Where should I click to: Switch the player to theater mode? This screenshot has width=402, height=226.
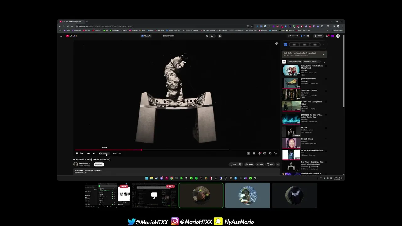coord(265,153)
